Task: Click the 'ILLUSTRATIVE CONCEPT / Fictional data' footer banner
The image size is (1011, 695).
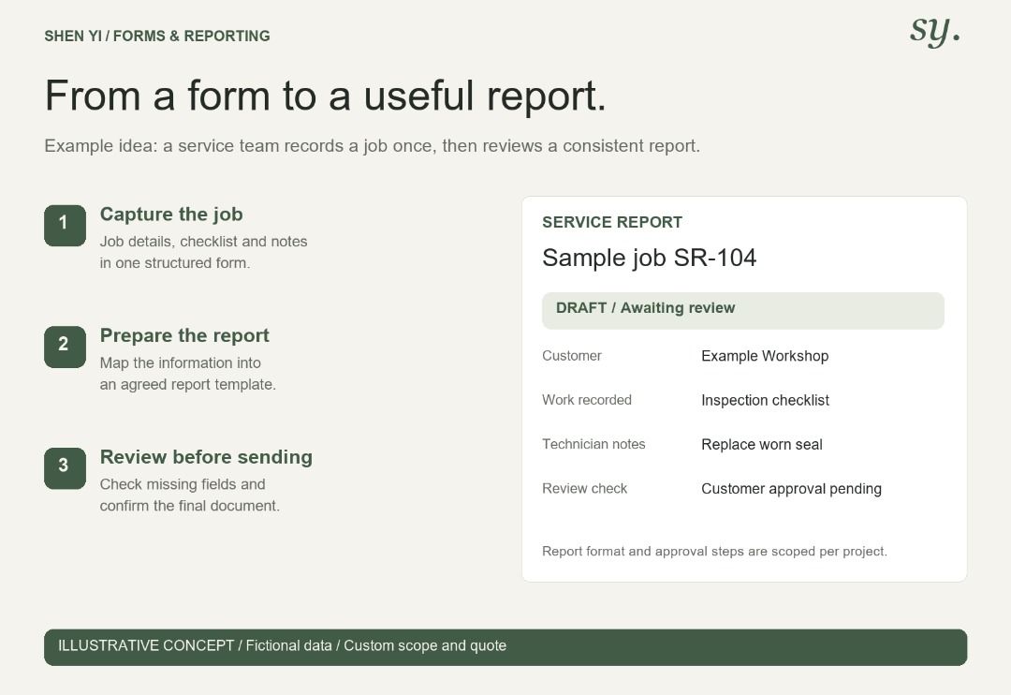Action: tap(505, 647)
